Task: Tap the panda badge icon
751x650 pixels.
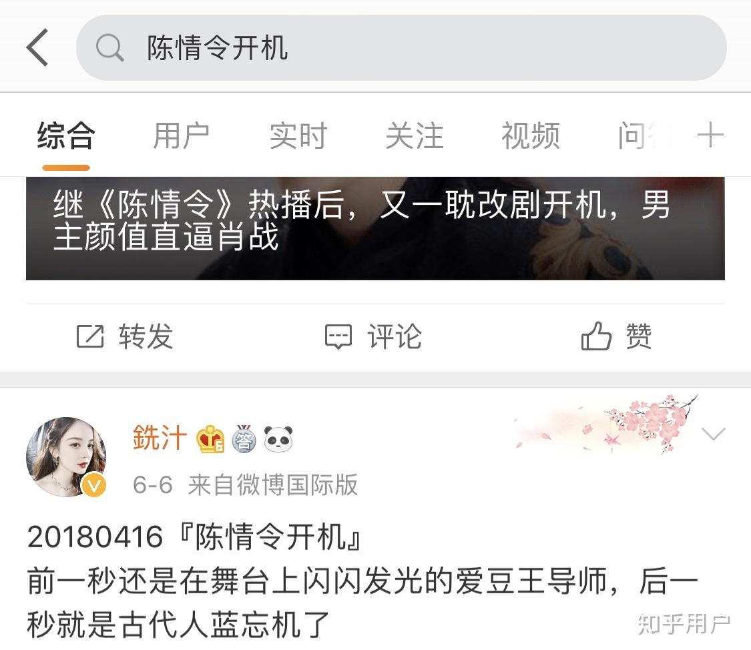Action: [x=278, y=438]
